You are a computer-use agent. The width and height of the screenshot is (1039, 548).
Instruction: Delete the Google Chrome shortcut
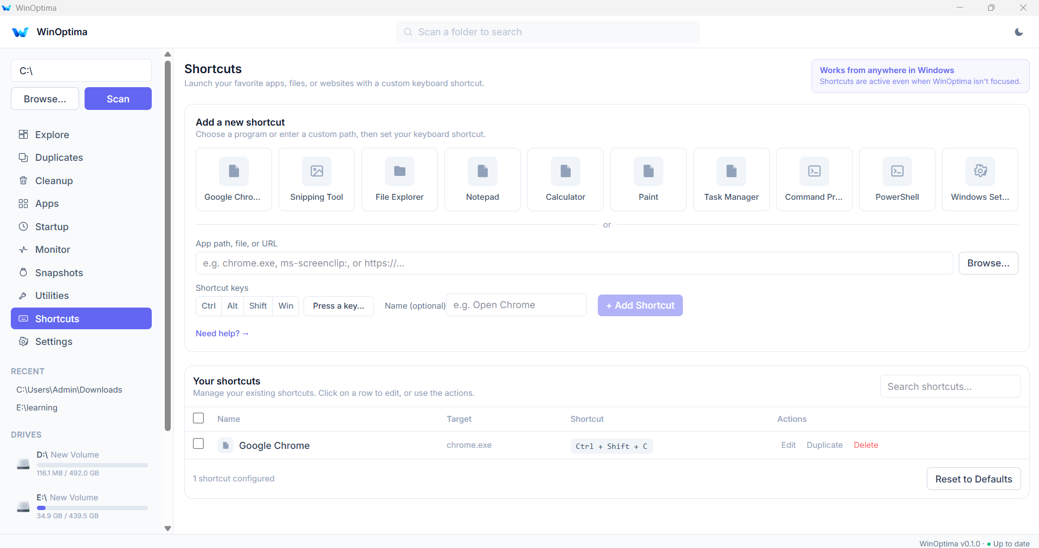[866, 445]
